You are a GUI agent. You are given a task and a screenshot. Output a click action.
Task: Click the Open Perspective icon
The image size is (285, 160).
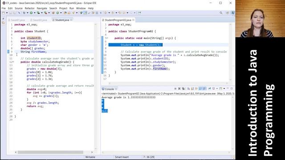(228, 13)
